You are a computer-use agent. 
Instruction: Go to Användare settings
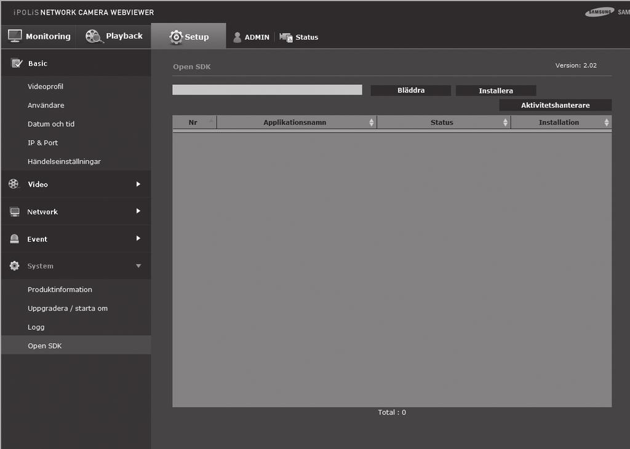46,105
